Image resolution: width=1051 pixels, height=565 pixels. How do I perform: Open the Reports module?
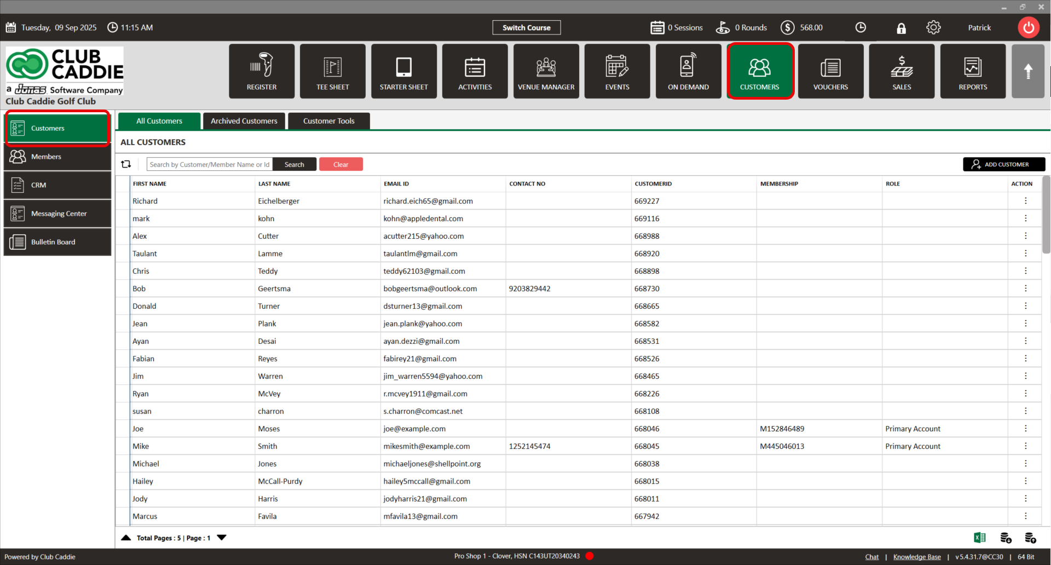pos(973,71)
